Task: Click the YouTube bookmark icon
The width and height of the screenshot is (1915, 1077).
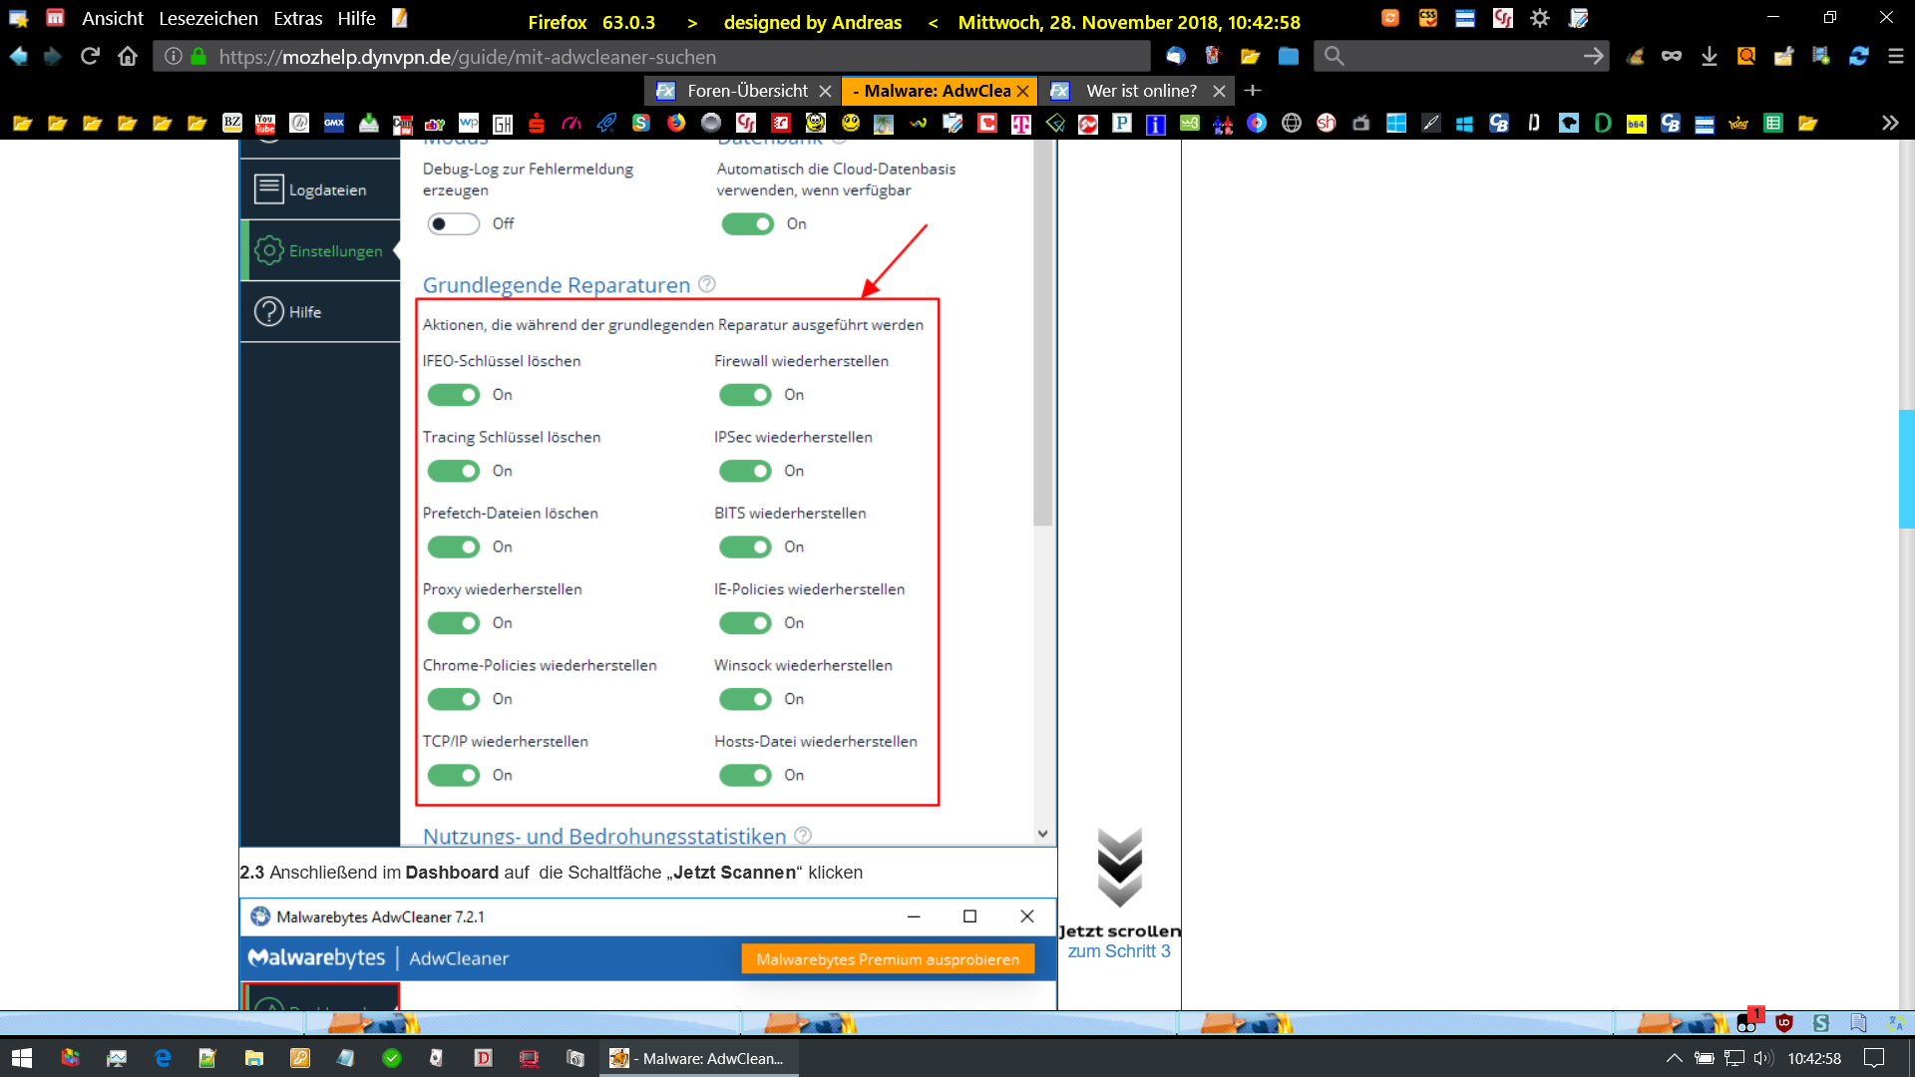Action: click(265, 124)
